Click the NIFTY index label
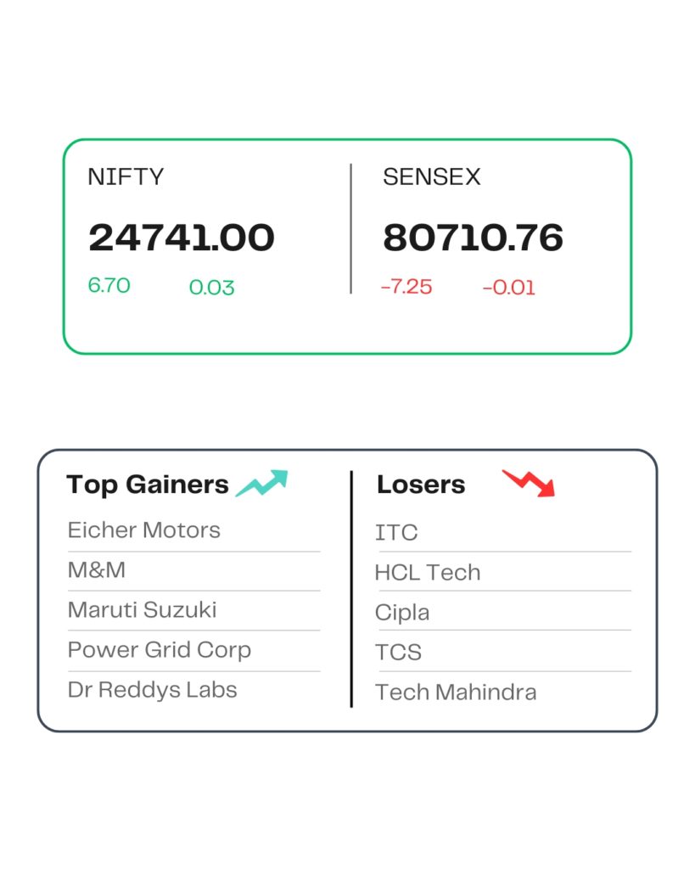 pyautogui.click(x=126, y=177)
